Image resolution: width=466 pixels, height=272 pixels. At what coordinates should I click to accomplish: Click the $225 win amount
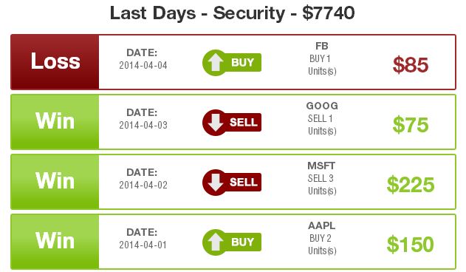click(411, 185)
